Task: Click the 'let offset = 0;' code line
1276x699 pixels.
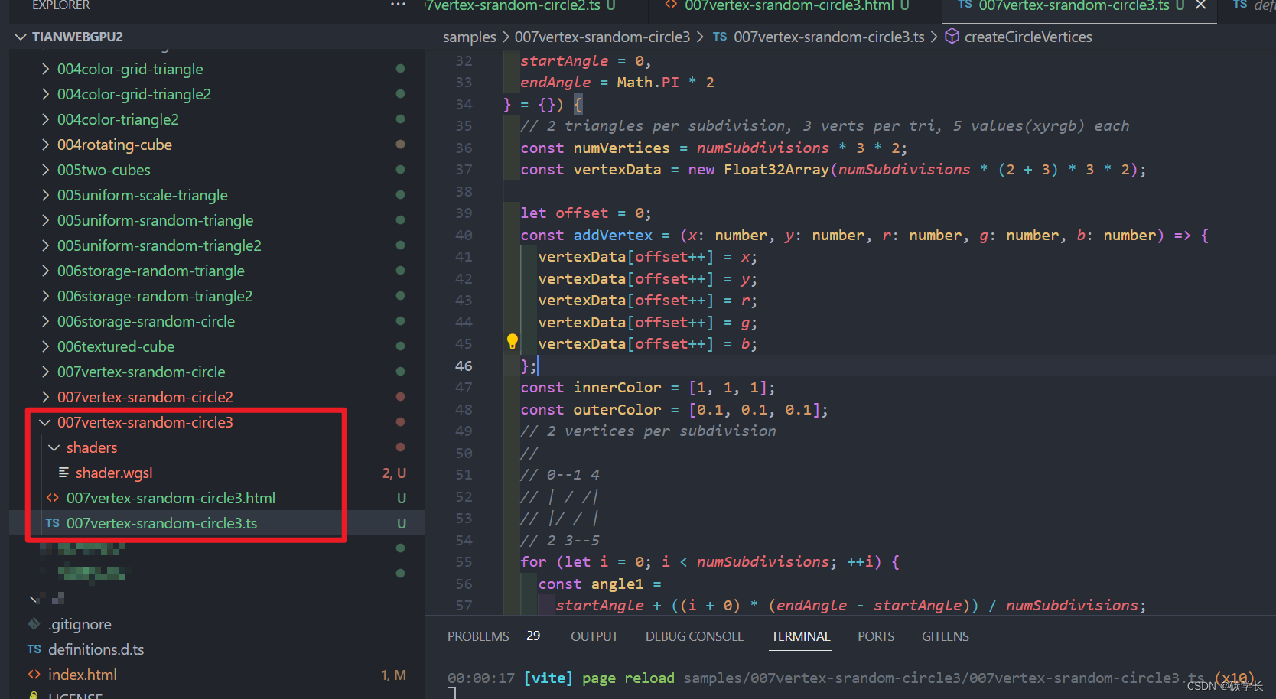Action: [x=586, y=213]
